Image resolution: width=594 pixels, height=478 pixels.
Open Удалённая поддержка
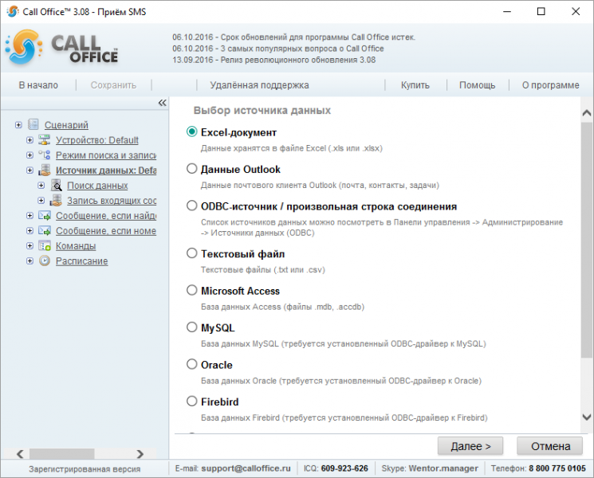tap(259, 85)
